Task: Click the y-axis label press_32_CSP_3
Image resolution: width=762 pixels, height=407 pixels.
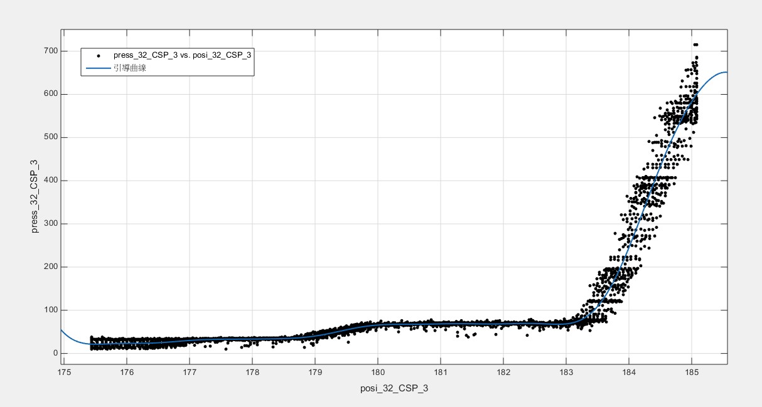Action: point(36,196)
